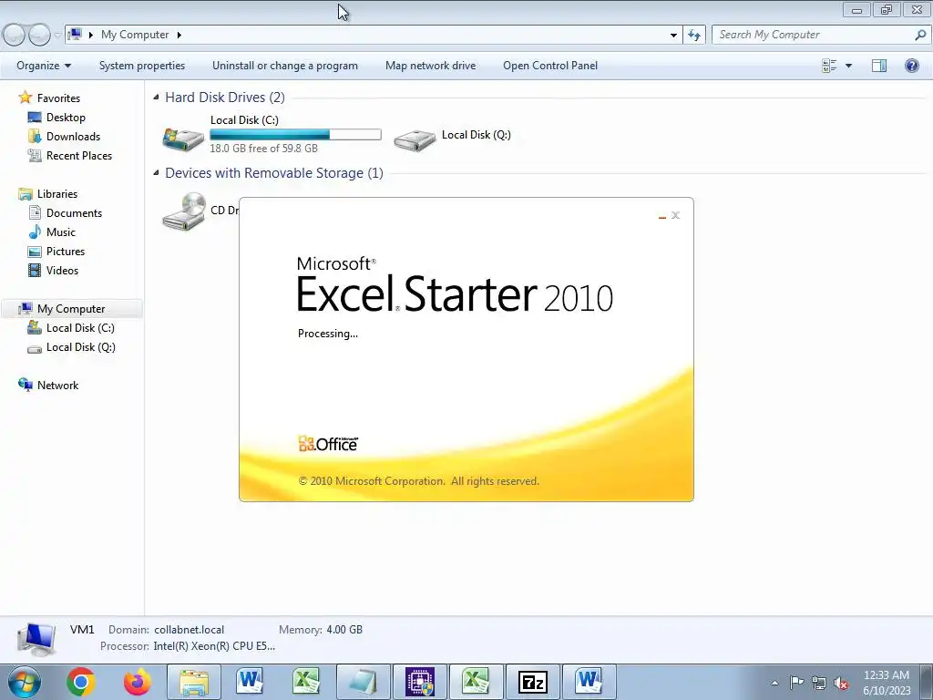Select My Computer in the navigation pane

click(x=71, y=308)
